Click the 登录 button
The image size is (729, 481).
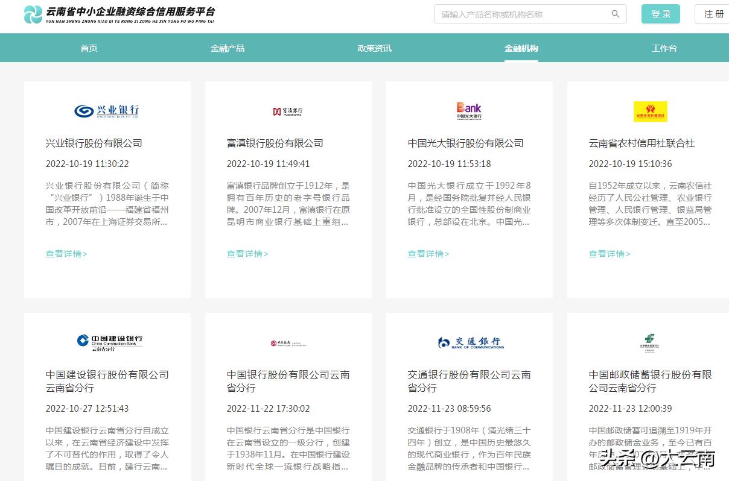click(660, 13)
